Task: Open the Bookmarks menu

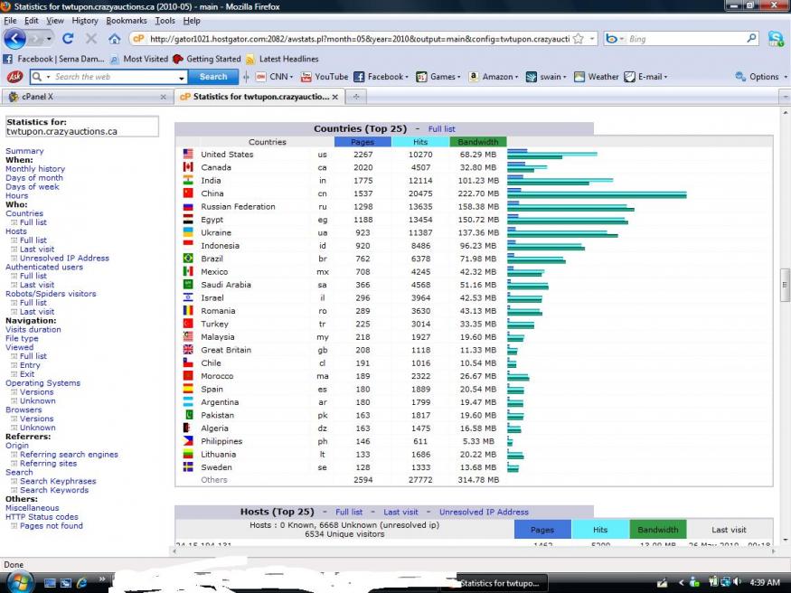Action: tap(126, 20)
